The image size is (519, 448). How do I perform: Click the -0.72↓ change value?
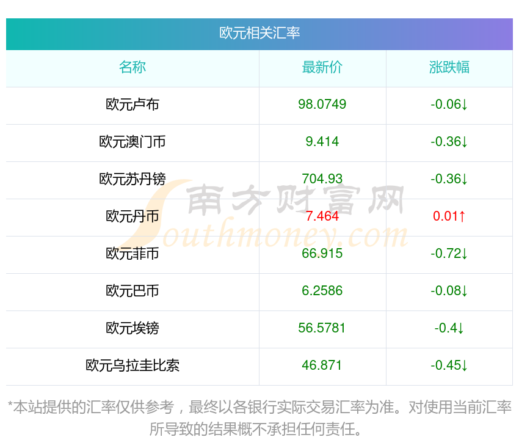pyautogui.click(x=449, y=254)
